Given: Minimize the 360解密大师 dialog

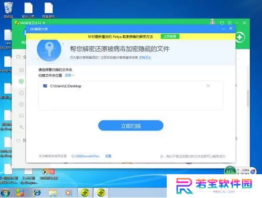Looking at the screenshot, I should (x=223, y=29).
